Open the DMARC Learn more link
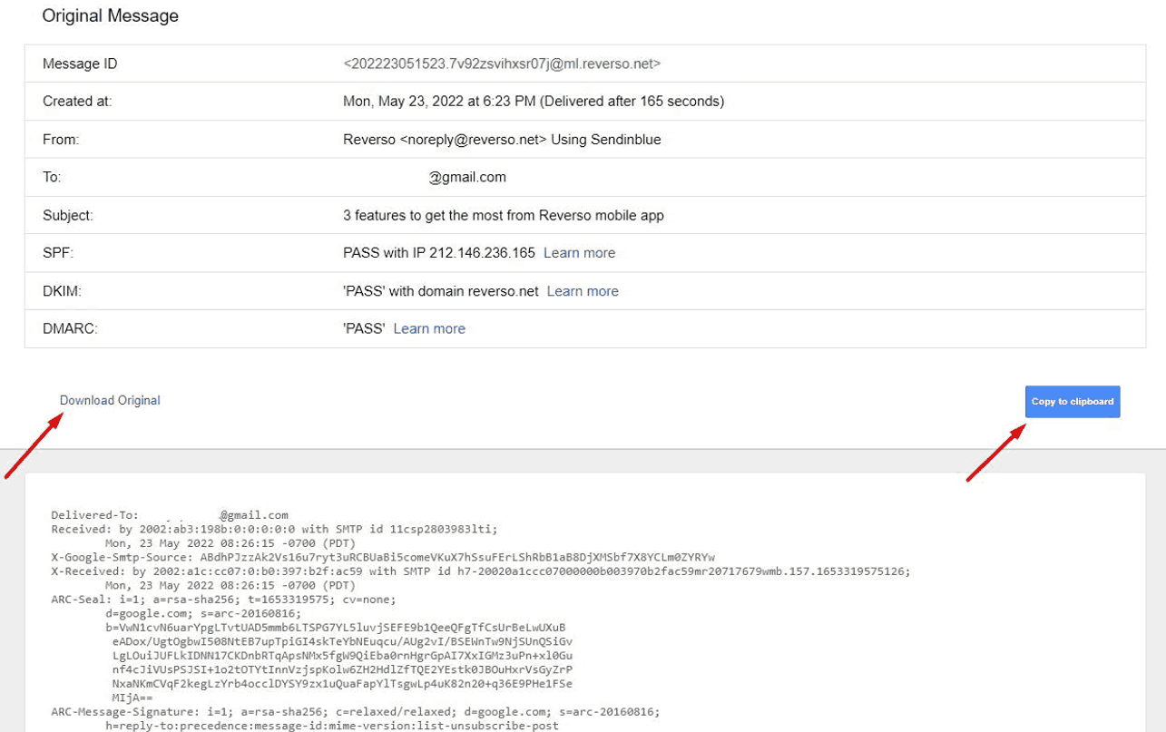This screenshot has width=1166, height=732. 429,328
